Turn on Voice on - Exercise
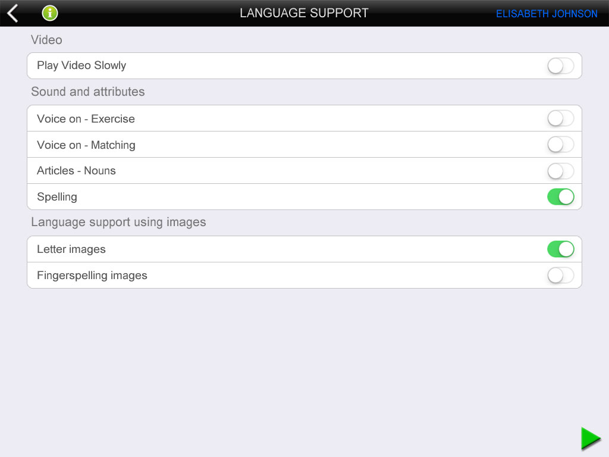609x457 pixels. [560, 118]
